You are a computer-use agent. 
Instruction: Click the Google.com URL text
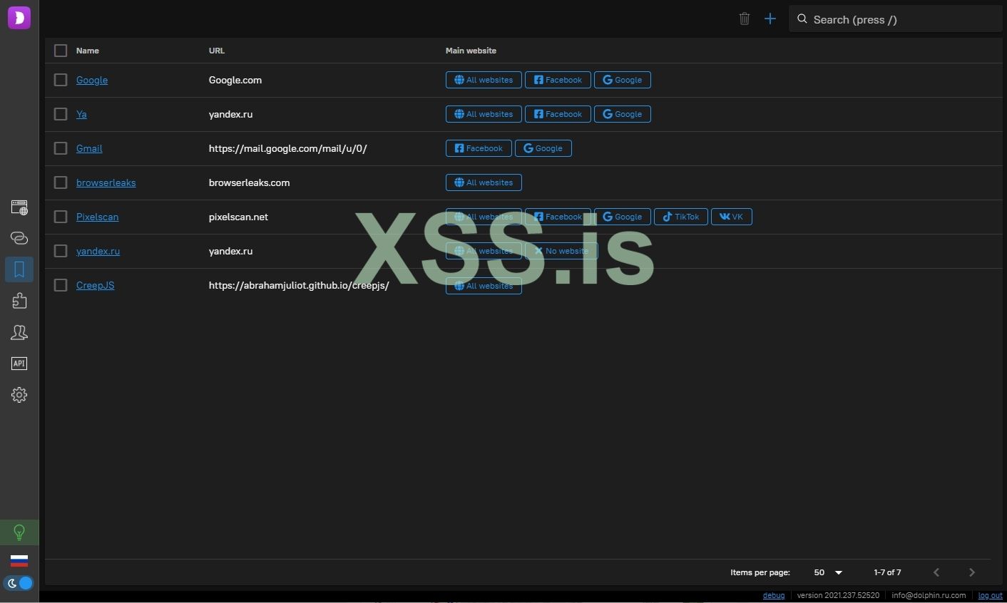coord(235,80)
